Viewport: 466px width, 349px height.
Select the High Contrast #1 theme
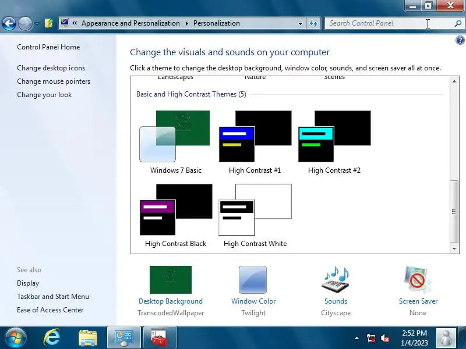click(255, 142)
